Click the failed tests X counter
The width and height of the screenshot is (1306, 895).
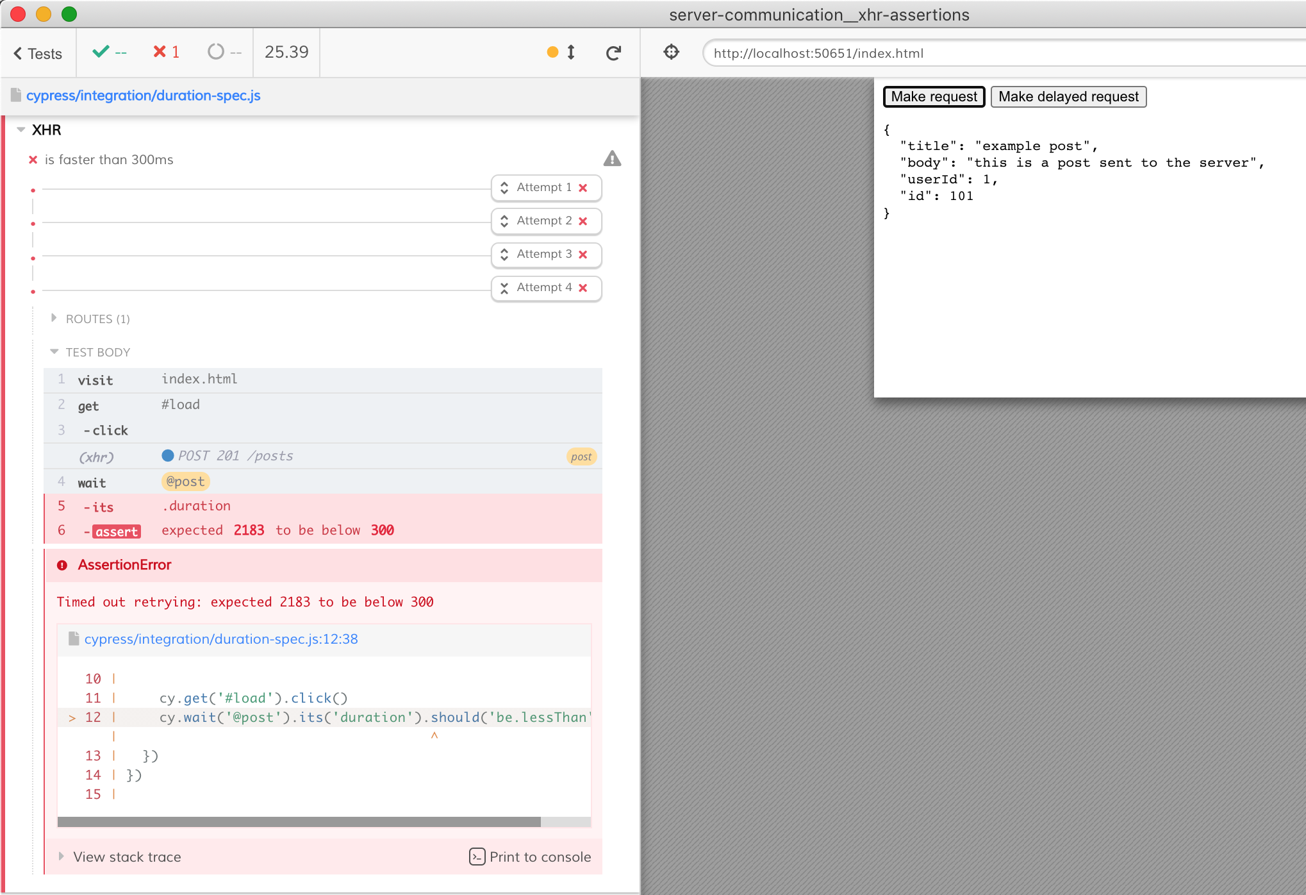coord(166,53)
